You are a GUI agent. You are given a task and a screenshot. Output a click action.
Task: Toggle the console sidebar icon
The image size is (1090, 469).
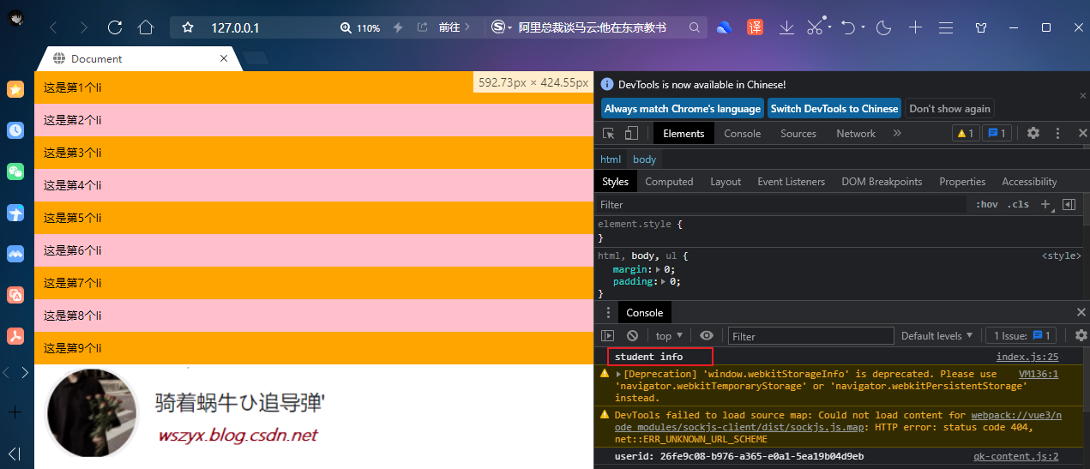click(608, 336)
